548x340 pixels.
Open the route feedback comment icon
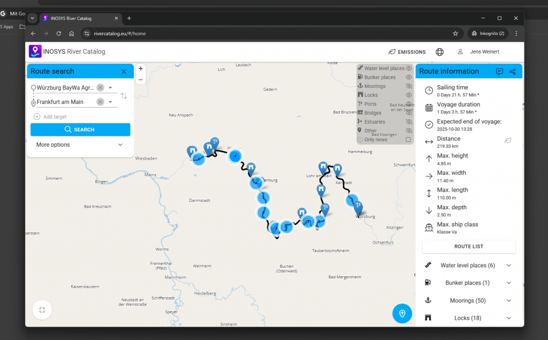point(499,71)
